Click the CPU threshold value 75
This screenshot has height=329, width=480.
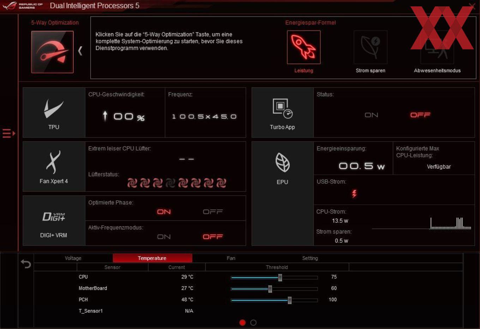334,277
